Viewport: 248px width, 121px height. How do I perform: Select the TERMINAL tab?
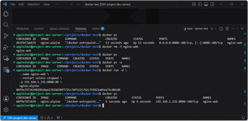pos(81,29)
